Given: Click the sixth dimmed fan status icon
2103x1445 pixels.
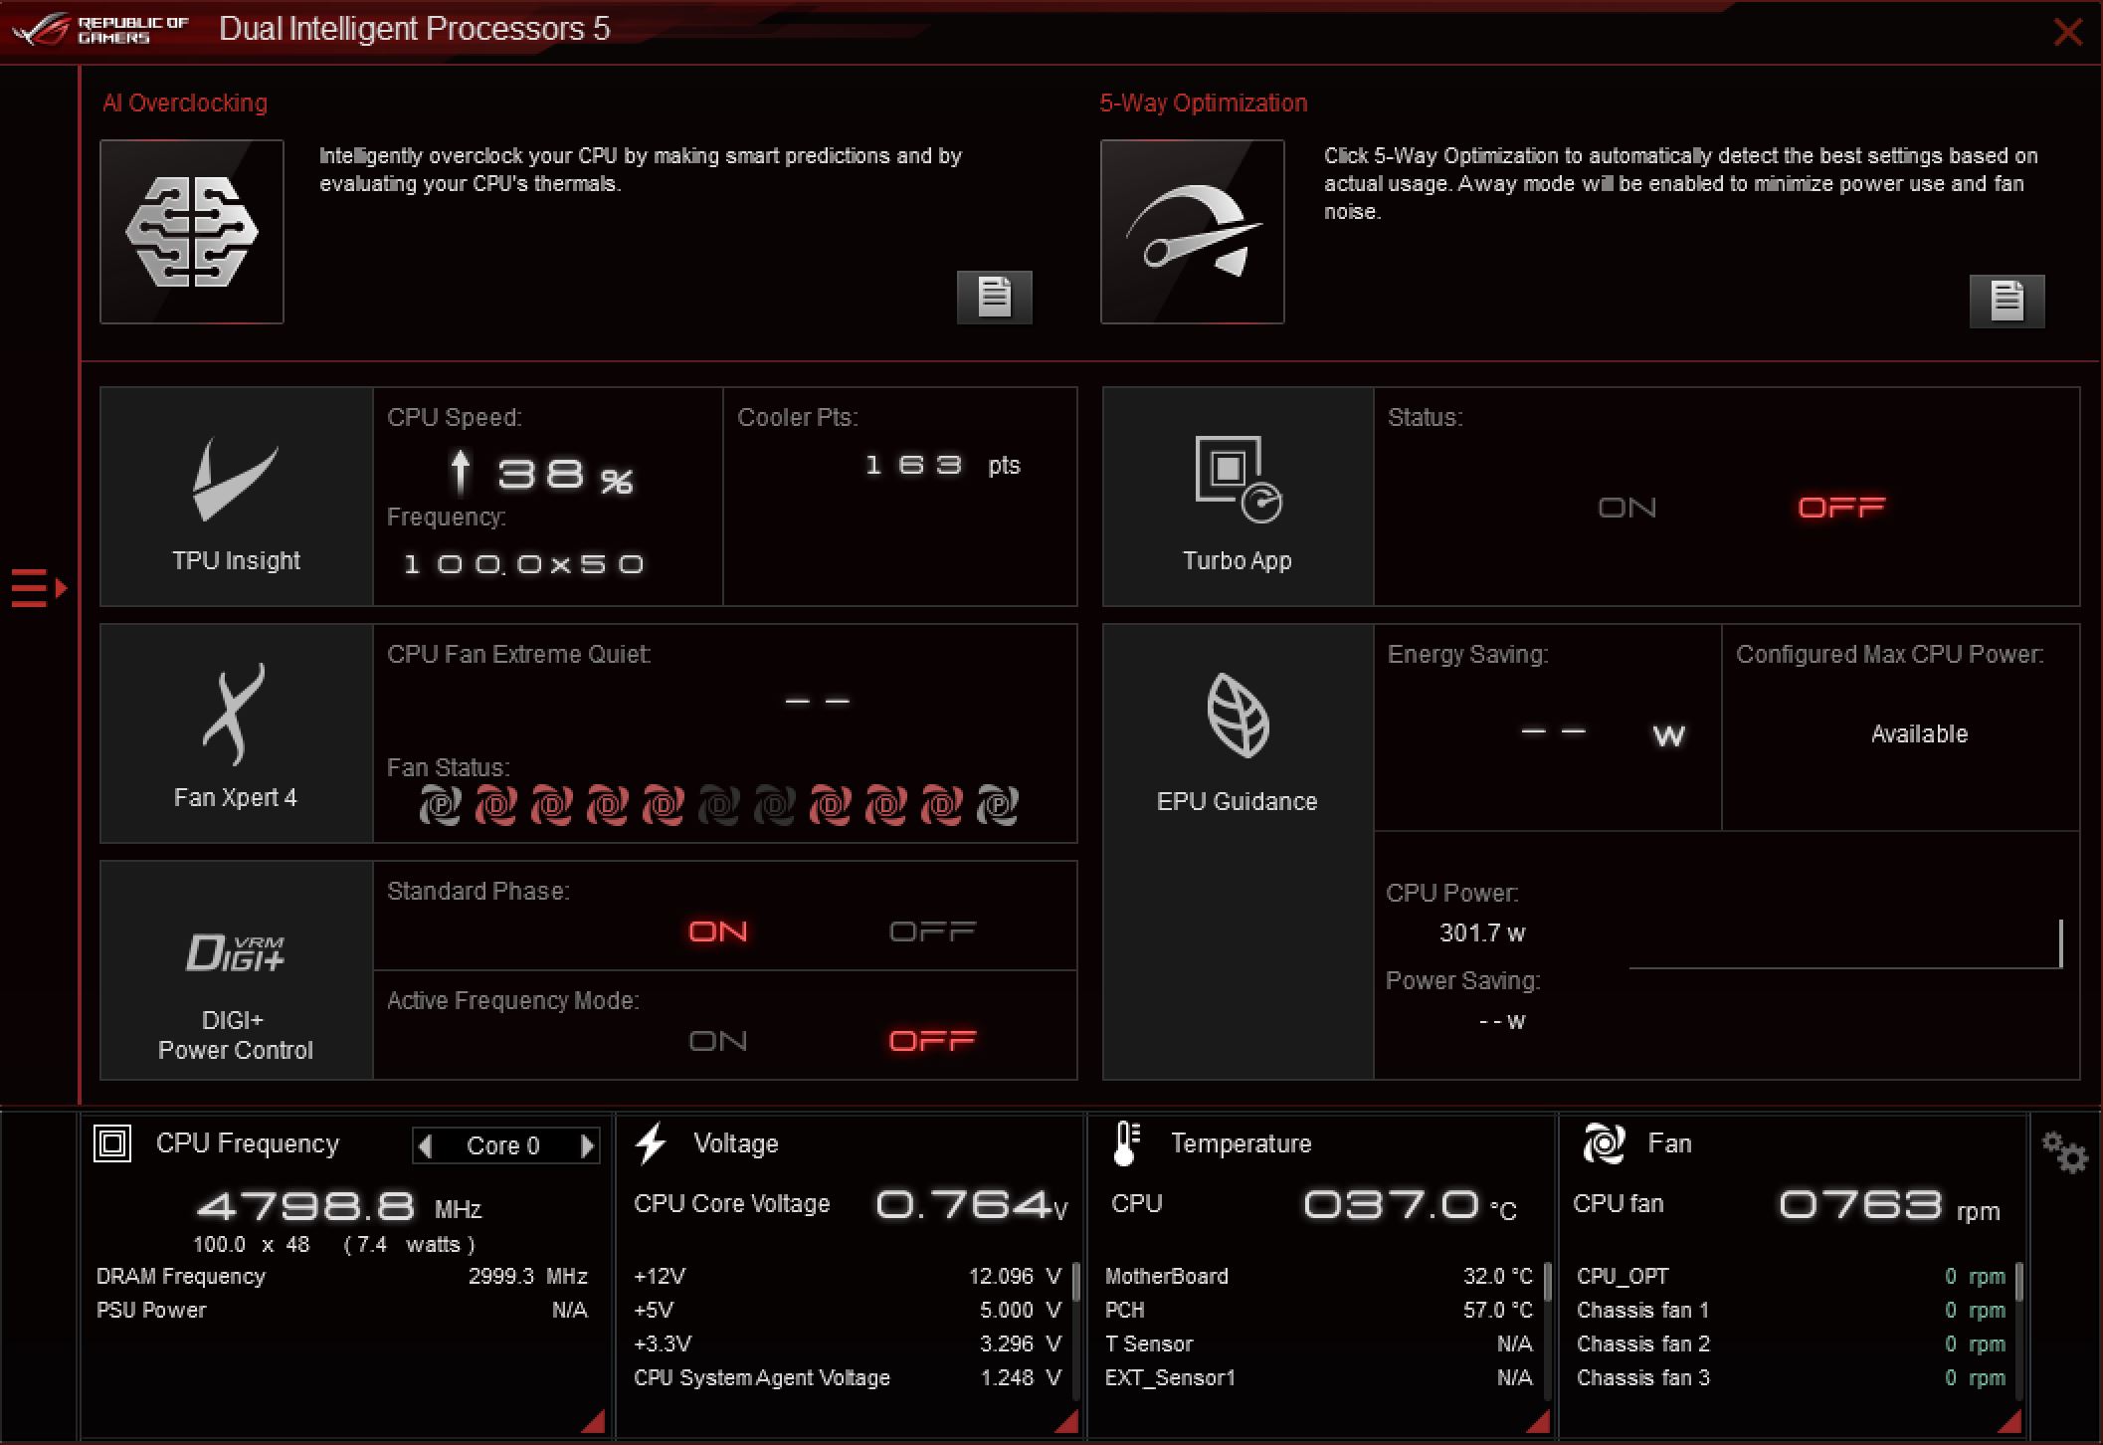Looking at the screenshot, I should pyautogui.click(x=718, y=805).
